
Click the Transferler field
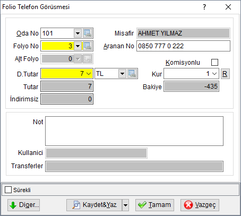tap(134, 166)
